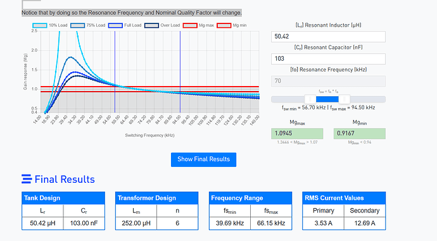Click the Show Final Results button
Image resolution: width=437 pixels, height=241 pixels.
pyautogui.click(x=203, y=159)
